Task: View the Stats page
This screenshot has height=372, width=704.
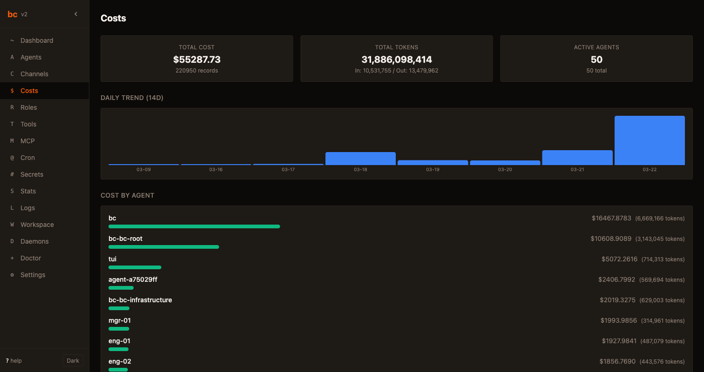Action: [x=44, y=191]
